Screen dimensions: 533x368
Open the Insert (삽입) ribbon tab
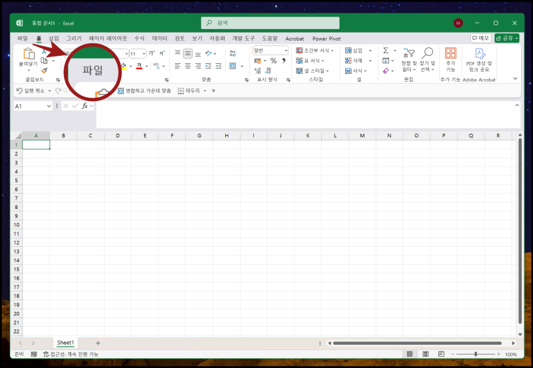[x=54, y=39]
